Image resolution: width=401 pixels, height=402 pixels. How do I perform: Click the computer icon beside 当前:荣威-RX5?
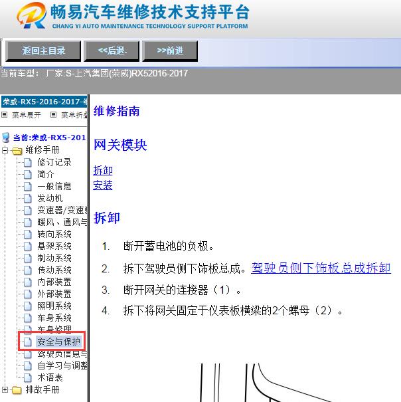tap(6, 138)
